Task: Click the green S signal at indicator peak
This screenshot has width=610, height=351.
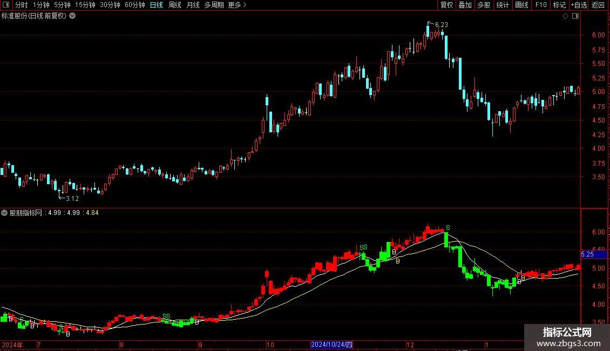Action: pos(448,228)
